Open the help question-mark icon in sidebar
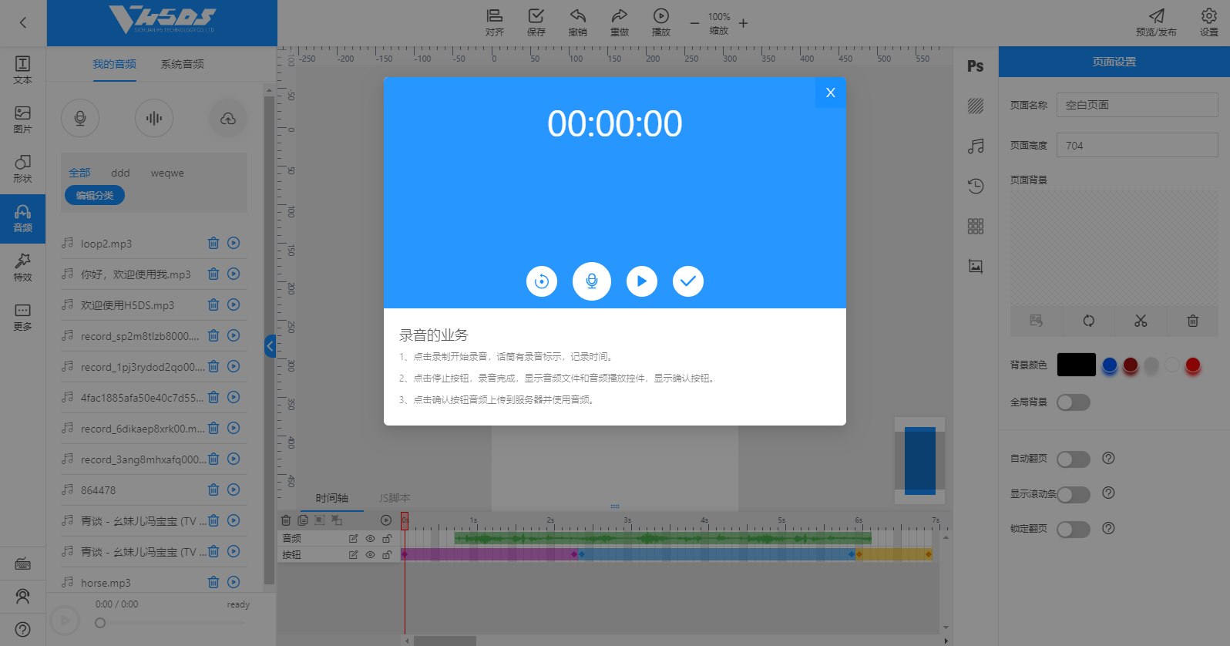Screen dimensions: 1230x646 pos(23,629)
